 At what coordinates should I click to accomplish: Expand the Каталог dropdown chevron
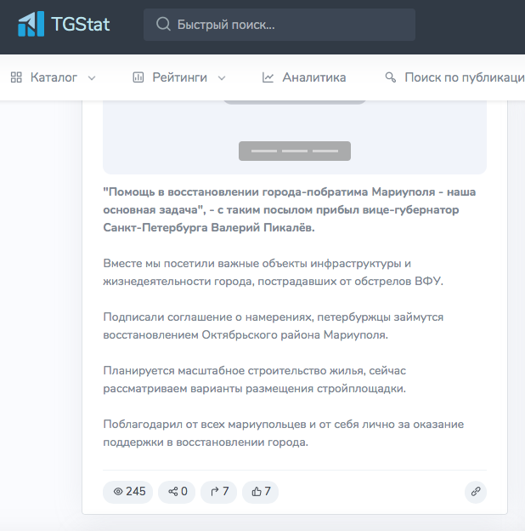click(92, 78)
